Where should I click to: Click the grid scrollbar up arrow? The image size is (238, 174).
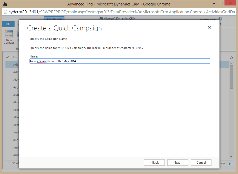(x=231, y=63)
